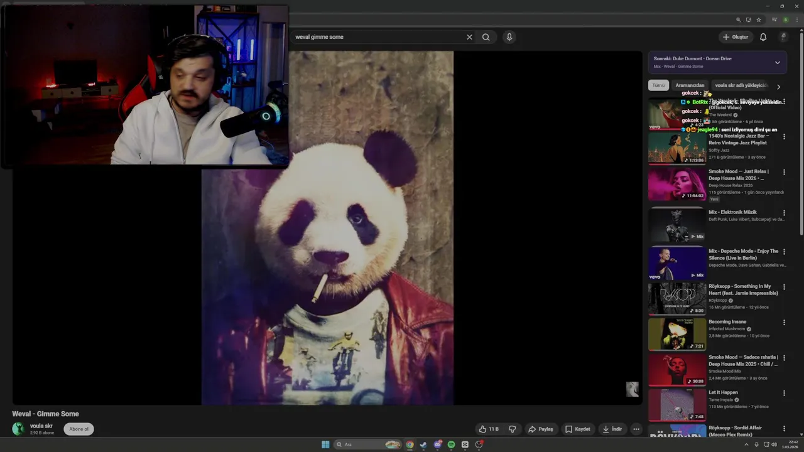804x452 pixels.
Task: Focus the Windows taskbar Ara search box
Action: [368, 444]
